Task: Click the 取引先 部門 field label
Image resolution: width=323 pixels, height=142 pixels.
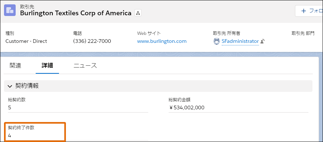Action: coord(303,33)
